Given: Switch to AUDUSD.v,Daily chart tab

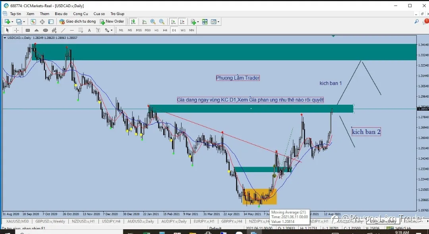Looking at the screenshot, I should click(x=141, y=221).
